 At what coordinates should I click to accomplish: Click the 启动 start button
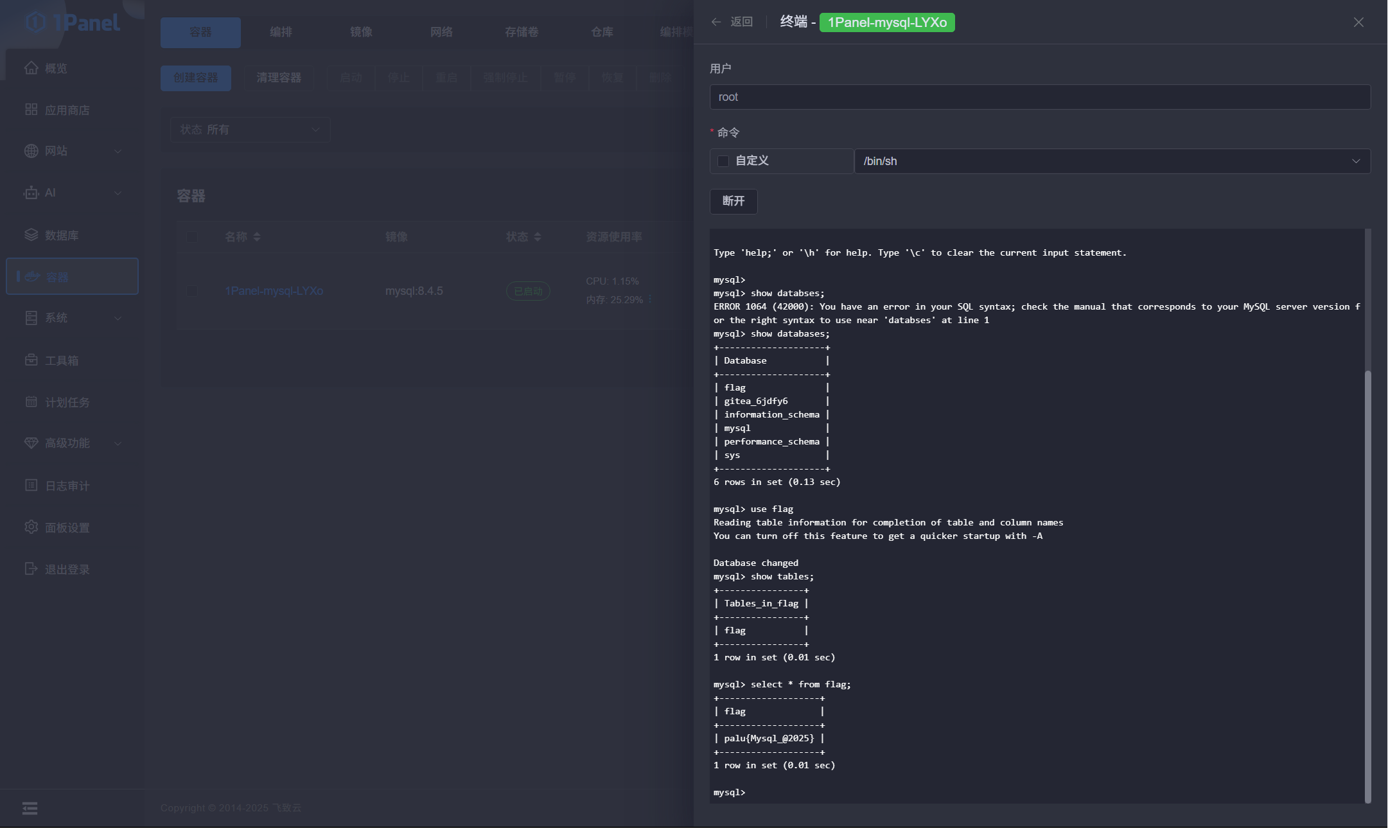pyautogui.click(x=351, y=78)
